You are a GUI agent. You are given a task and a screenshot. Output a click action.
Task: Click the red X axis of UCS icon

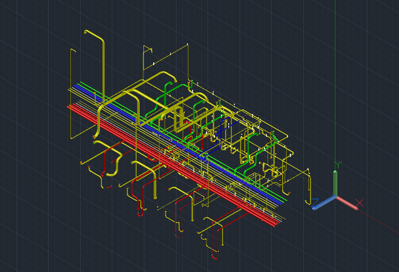[x=347, y=203]
